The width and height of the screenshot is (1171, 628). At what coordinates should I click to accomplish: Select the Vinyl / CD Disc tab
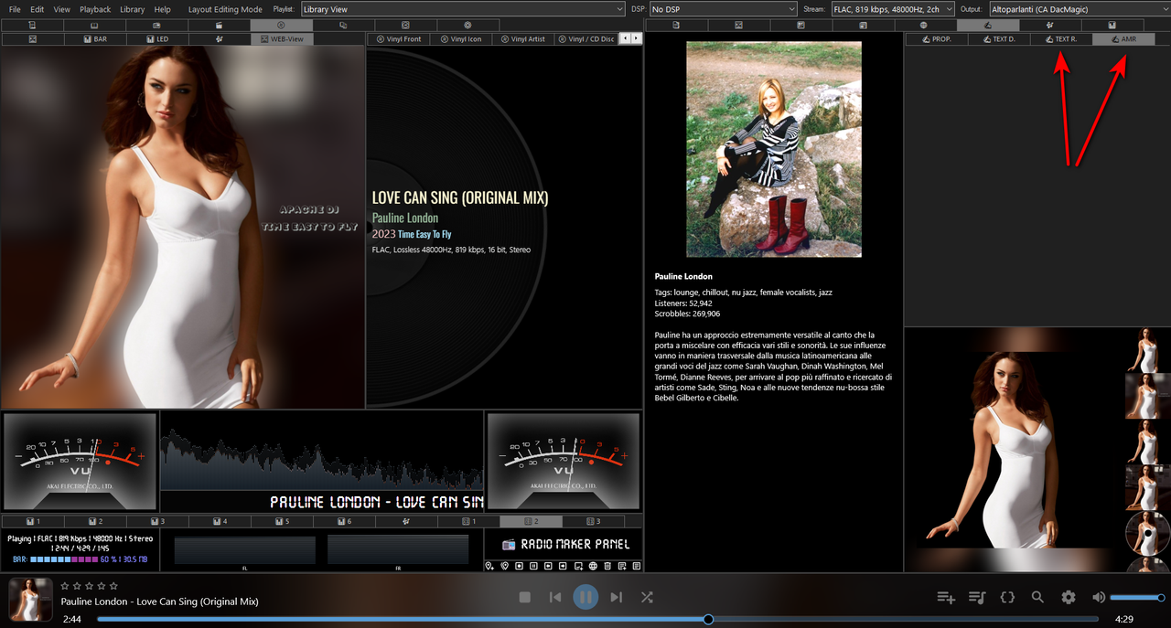click(585, 39)
